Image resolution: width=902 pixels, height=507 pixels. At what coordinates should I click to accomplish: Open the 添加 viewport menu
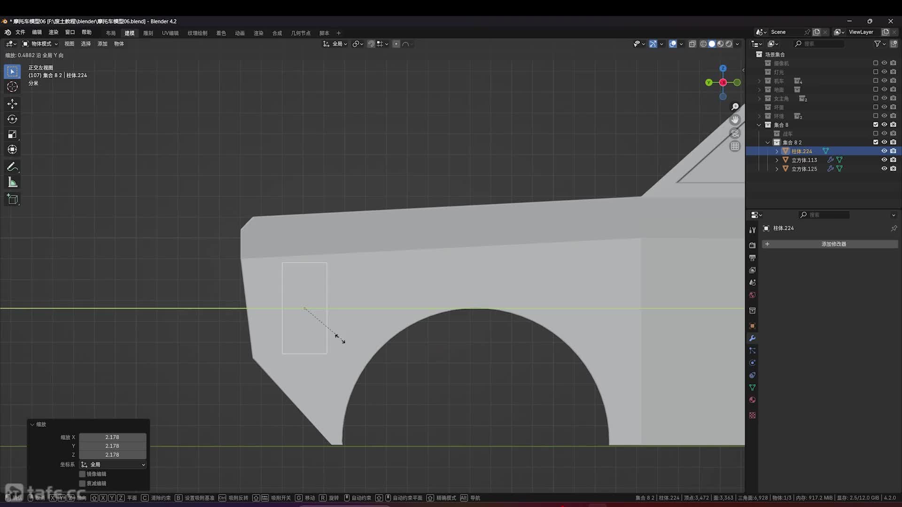102,44
